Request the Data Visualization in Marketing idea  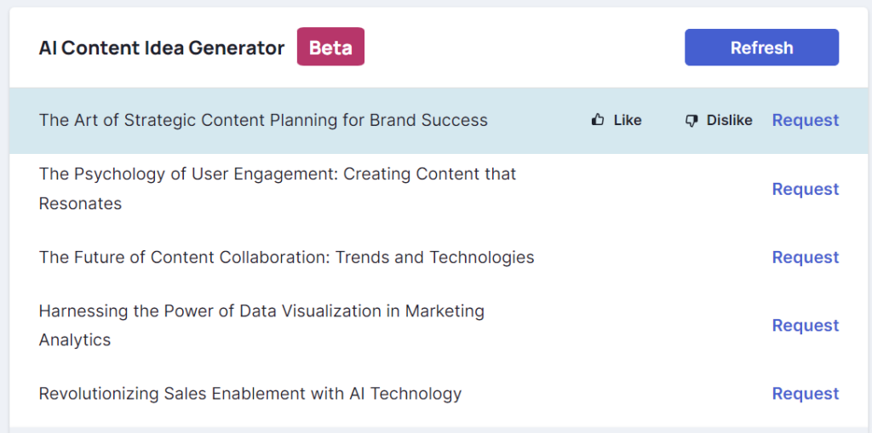[x=806, y=325]
